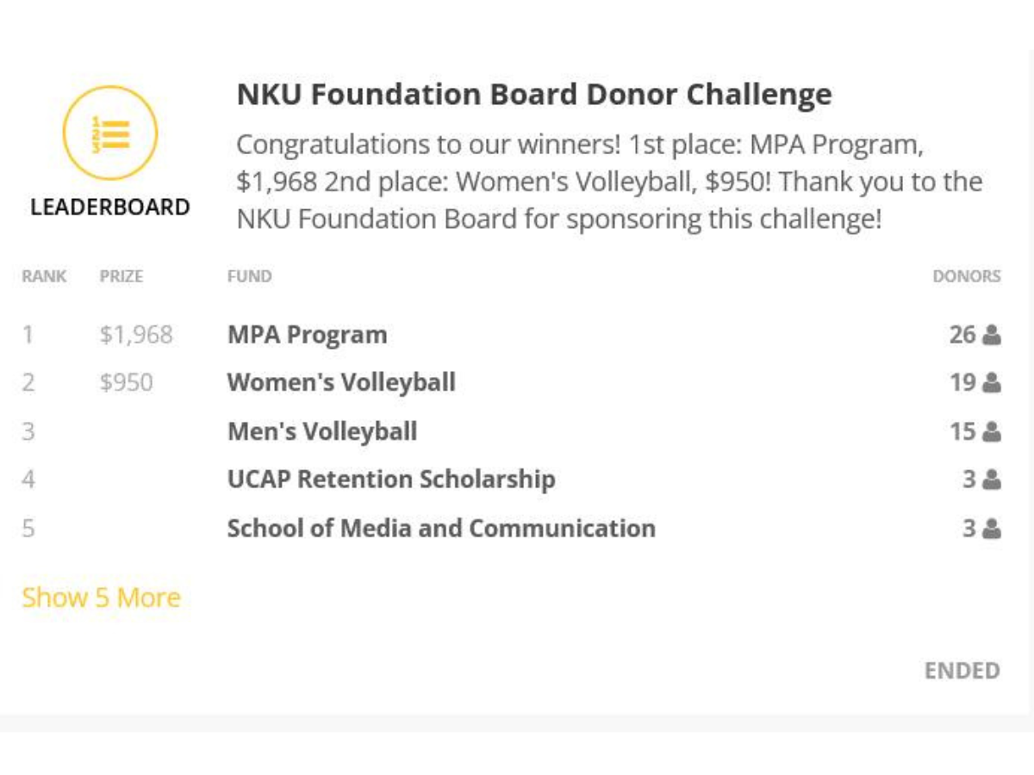1034x775 pixels.
Task: Expand the list with Show 5 More
Action: [x=101, y=597]
